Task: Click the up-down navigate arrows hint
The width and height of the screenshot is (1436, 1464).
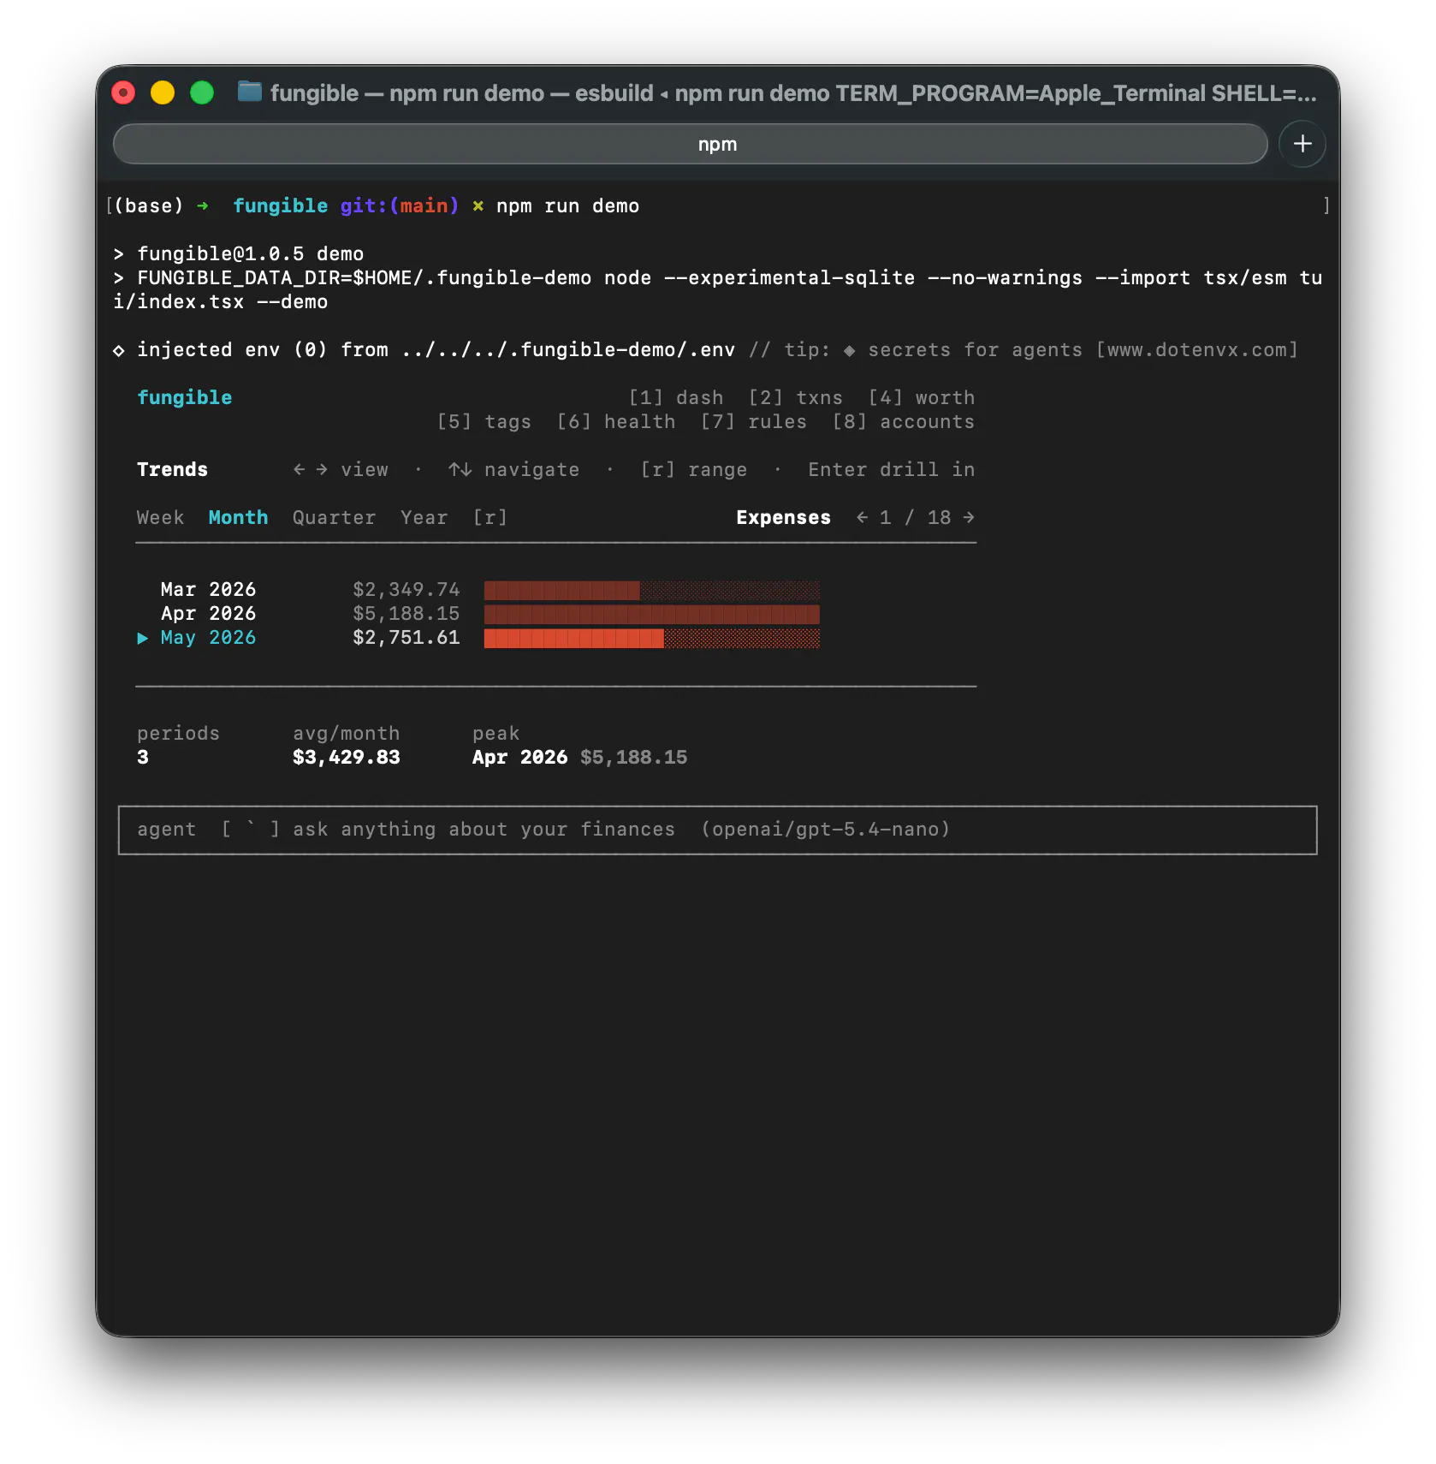Action: coord(513,469)
